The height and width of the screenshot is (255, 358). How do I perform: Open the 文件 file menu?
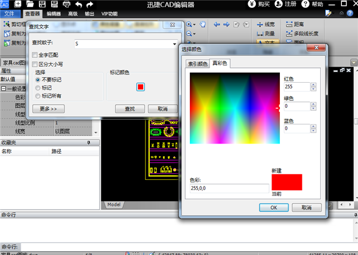9,14
